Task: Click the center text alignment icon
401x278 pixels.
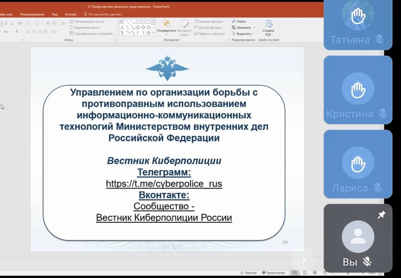Action: 34,32
